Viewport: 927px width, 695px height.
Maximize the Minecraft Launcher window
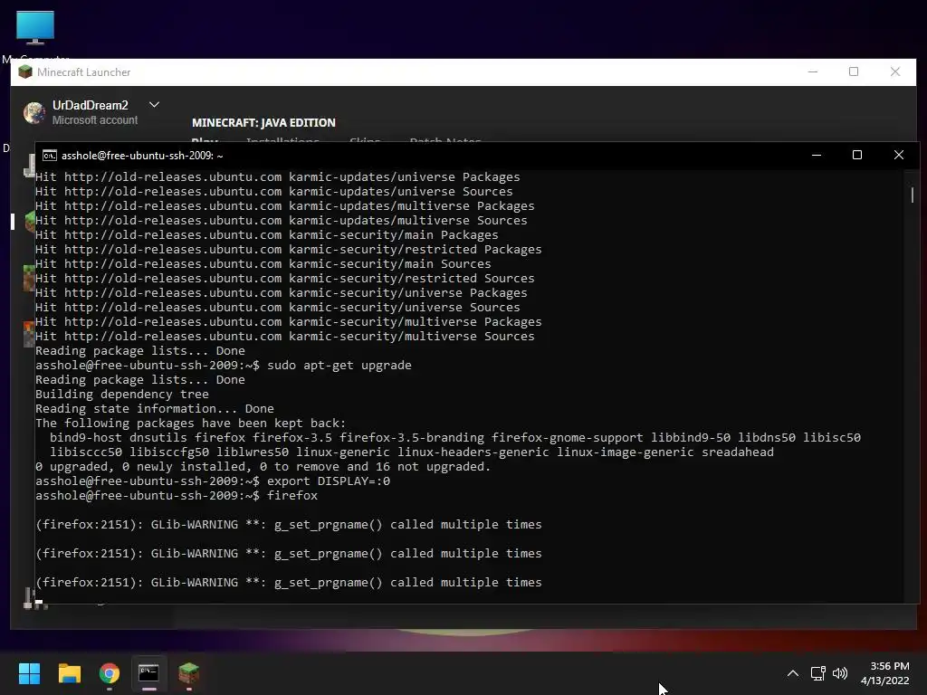click(854, 71)
